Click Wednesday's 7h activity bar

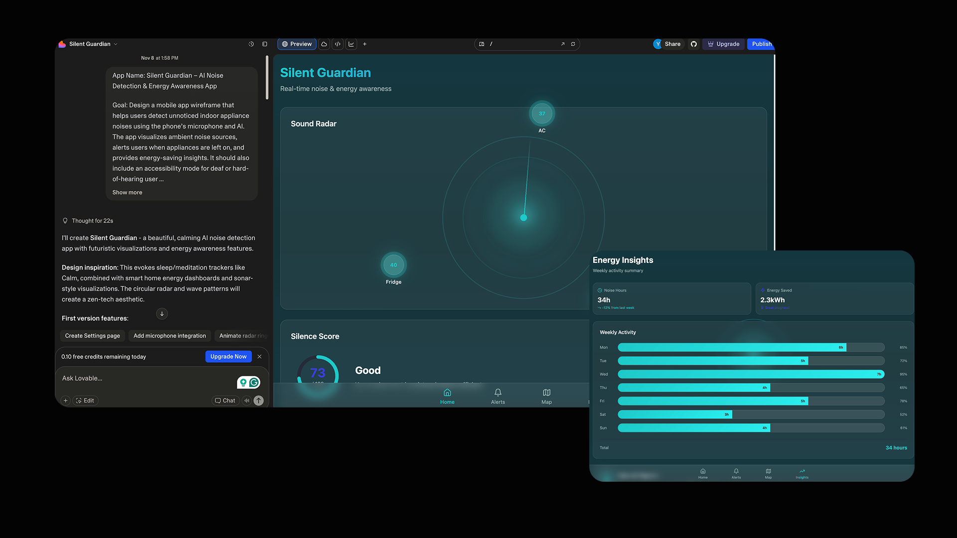point(750,374)
